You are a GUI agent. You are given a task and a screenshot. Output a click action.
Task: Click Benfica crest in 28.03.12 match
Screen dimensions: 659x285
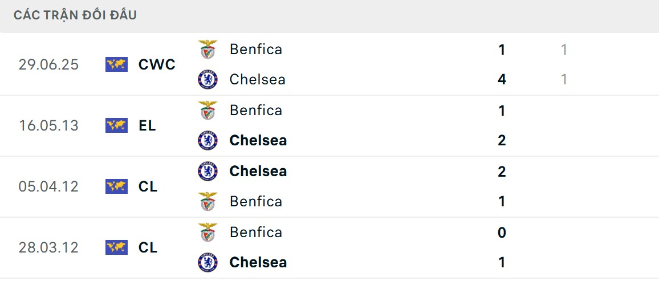coord(208,233)
